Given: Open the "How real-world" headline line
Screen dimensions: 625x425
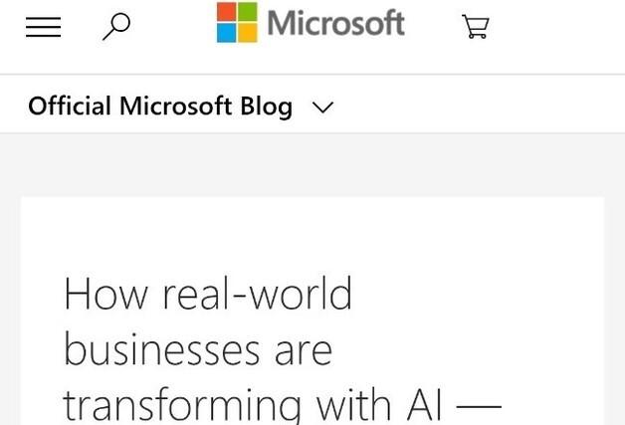Looking at the screenshot, I should tap(208, 295).
